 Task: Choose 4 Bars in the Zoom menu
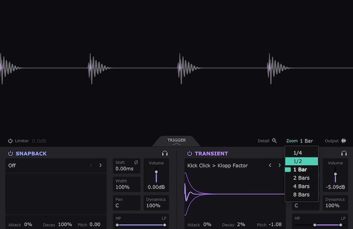(301, 186)
